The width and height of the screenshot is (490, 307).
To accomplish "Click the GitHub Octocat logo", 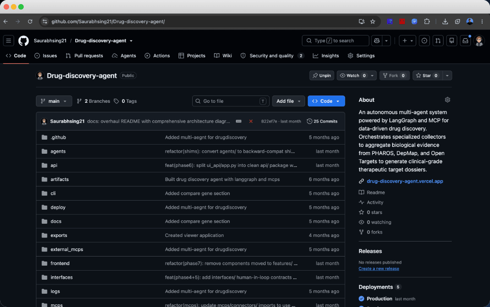I will [23, 40].
